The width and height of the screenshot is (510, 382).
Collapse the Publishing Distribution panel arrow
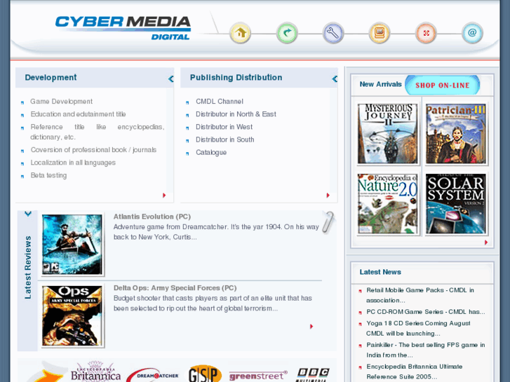pos(335,79)
